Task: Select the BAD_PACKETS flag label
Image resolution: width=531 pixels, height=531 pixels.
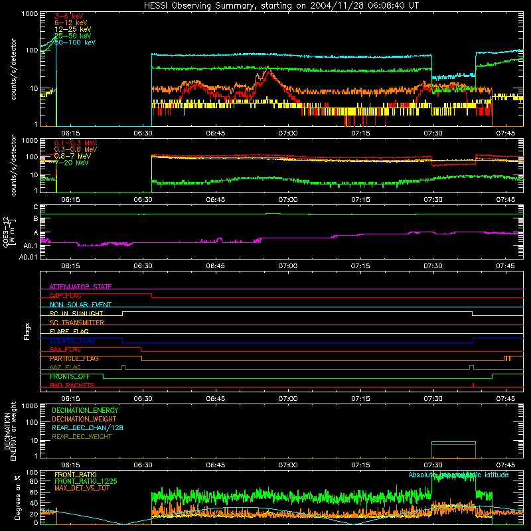Action: tap(72, 385)
